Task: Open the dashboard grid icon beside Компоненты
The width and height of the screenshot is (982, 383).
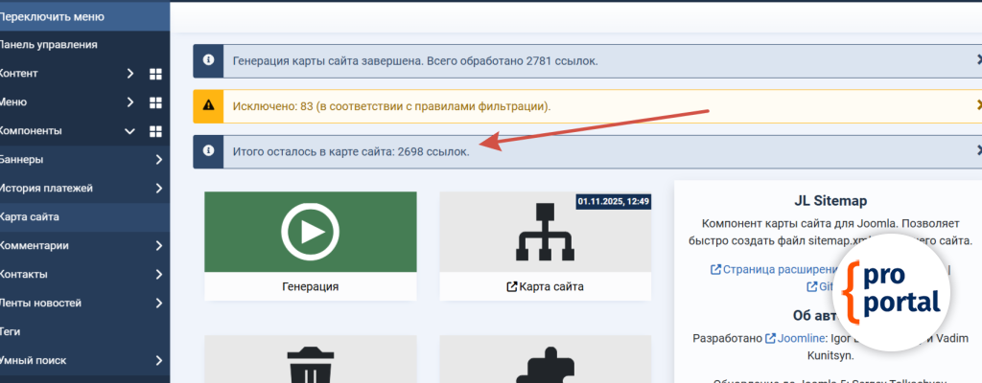Action: coord(155,131)
